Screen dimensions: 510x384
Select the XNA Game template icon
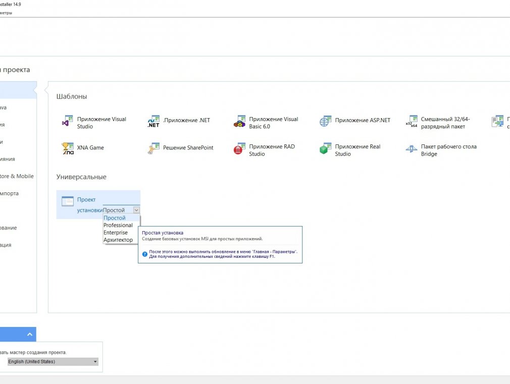[x=67, y=148]
